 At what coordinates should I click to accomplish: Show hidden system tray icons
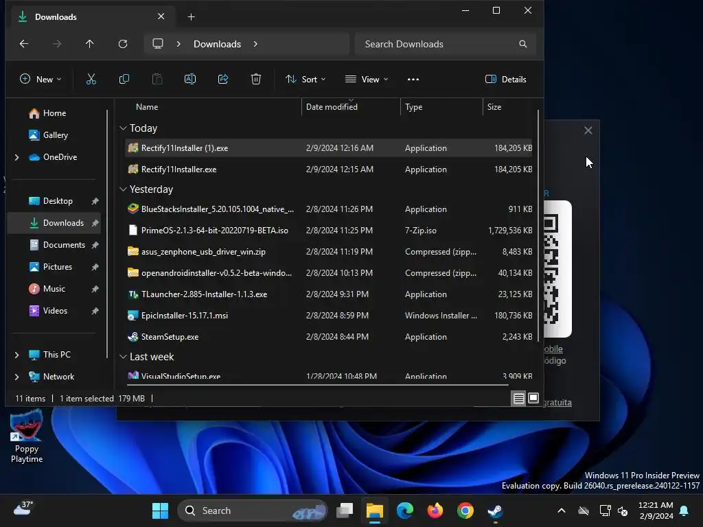[562, 511]
